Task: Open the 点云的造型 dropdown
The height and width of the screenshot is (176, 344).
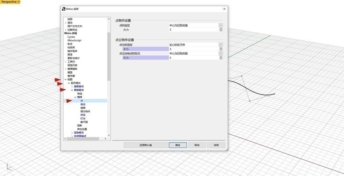Action: 221,45
